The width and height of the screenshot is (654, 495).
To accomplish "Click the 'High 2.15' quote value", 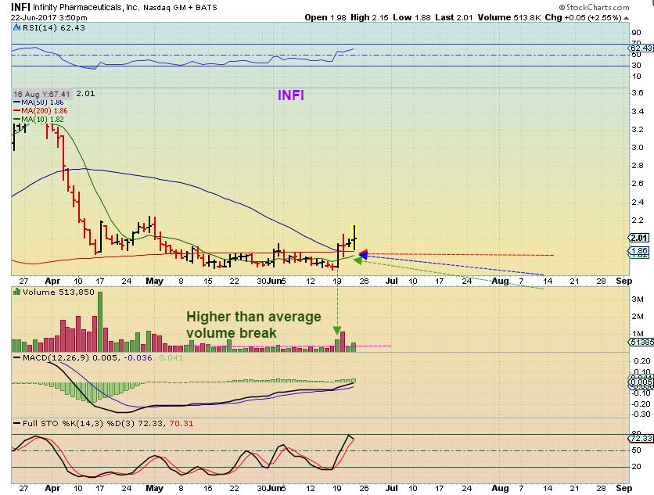I will [x=369, y=17].
